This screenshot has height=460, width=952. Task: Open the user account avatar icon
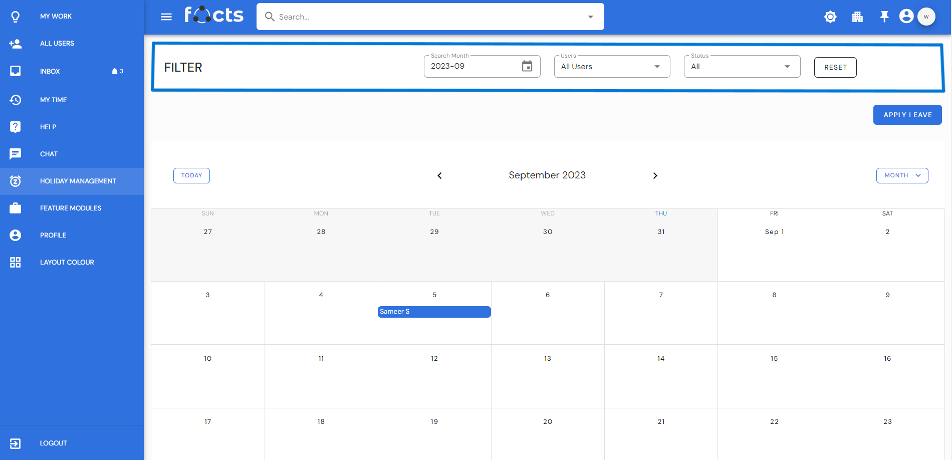(x=906, y=17)
